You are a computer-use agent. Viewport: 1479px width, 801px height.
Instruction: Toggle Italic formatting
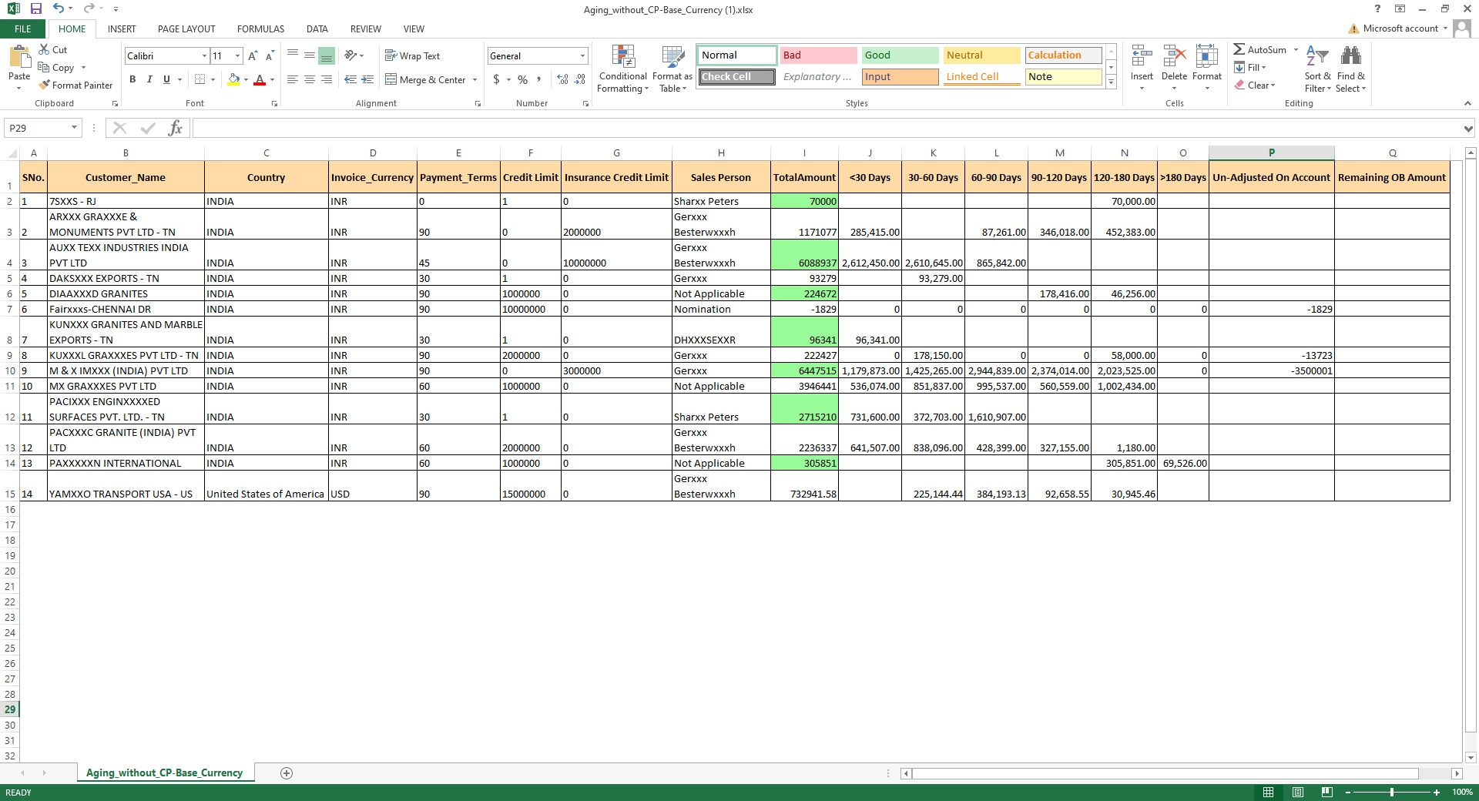pos(149,79)
